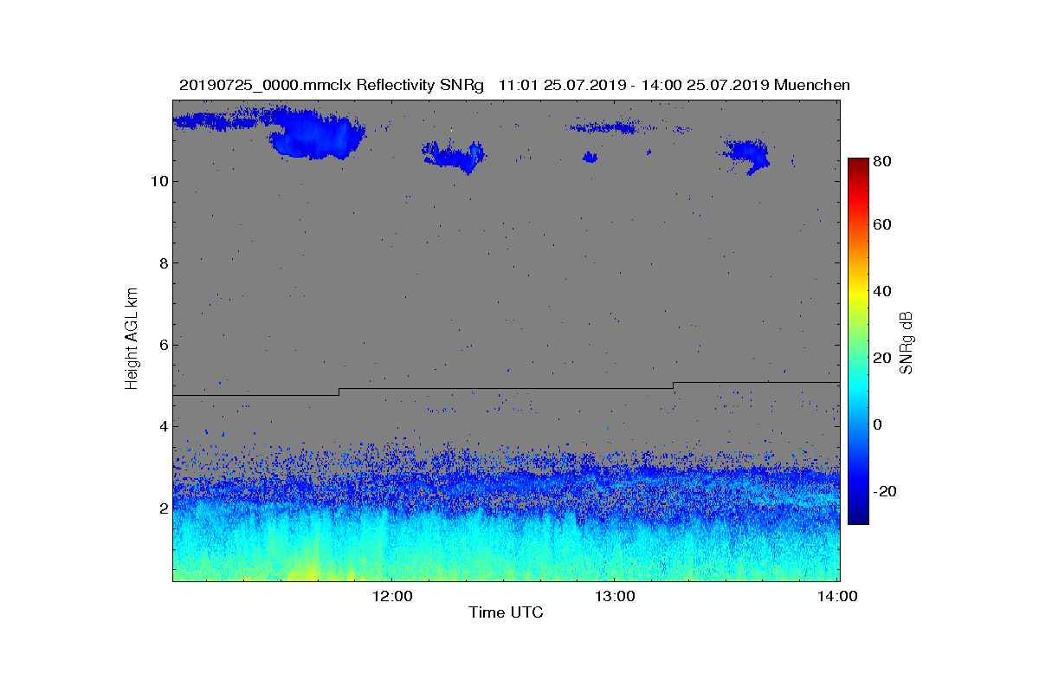Click the 14:00 time axis tick label
1039x693 pixels.
(836, 596)
